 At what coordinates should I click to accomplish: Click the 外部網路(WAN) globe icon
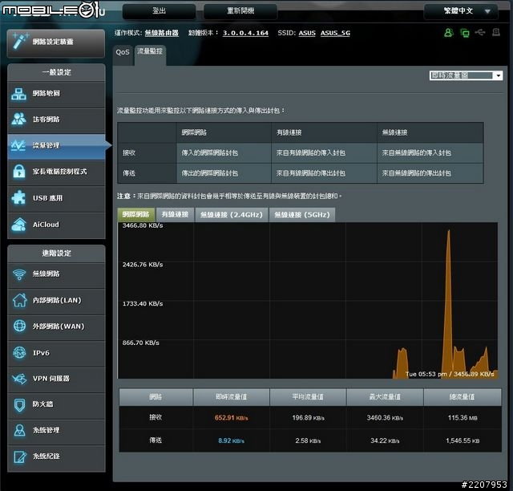19,327
